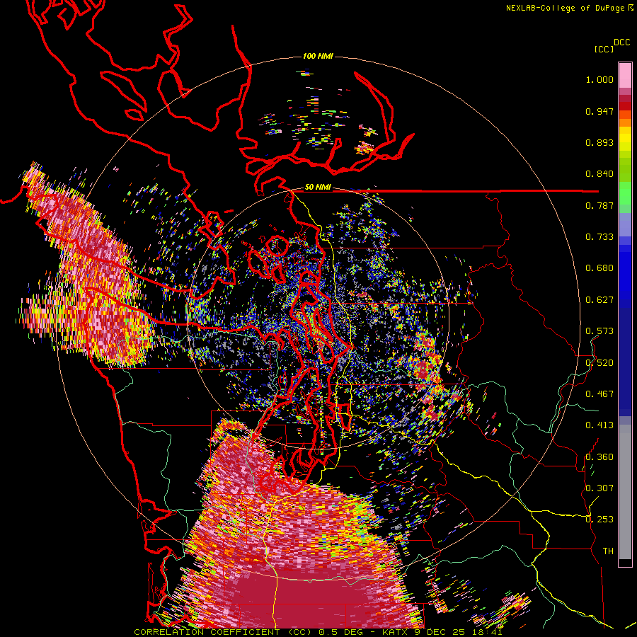Screen dimensions: 637x637
Task: Click the 0.573 scale label
Action: coord(599,331)
